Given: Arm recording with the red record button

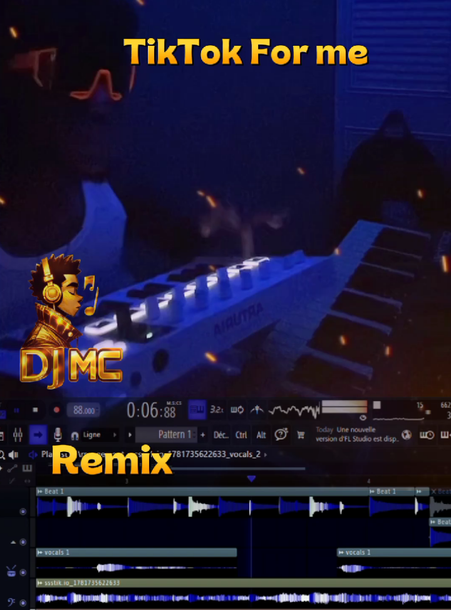Looking at the screenshot, I should [x=56, y=409].
